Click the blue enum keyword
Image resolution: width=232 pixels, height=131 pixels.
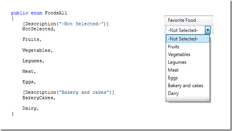36,13
